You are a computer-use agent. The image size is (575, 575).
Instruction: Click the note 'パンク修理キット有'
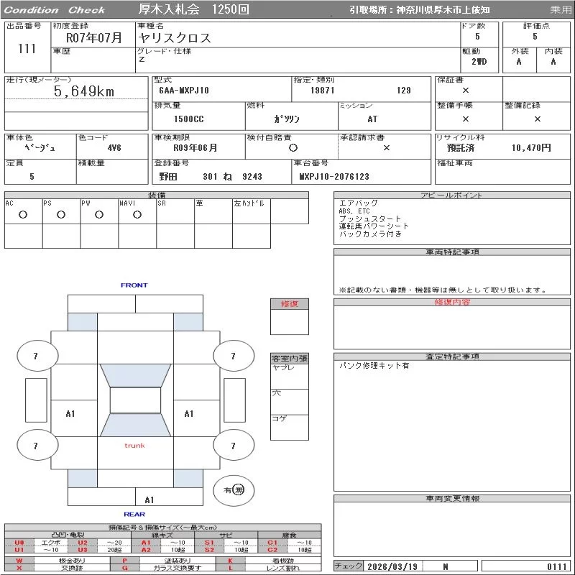374,366
